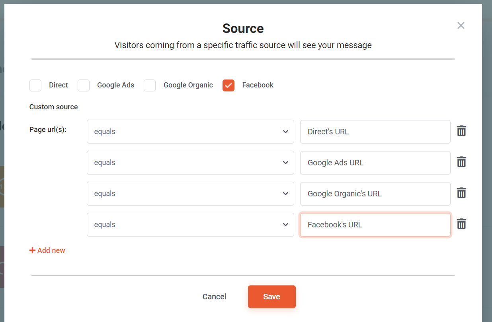This screenshot has width=492, height=322.
Task: Add a new page URL row
Action: (47, 250)
